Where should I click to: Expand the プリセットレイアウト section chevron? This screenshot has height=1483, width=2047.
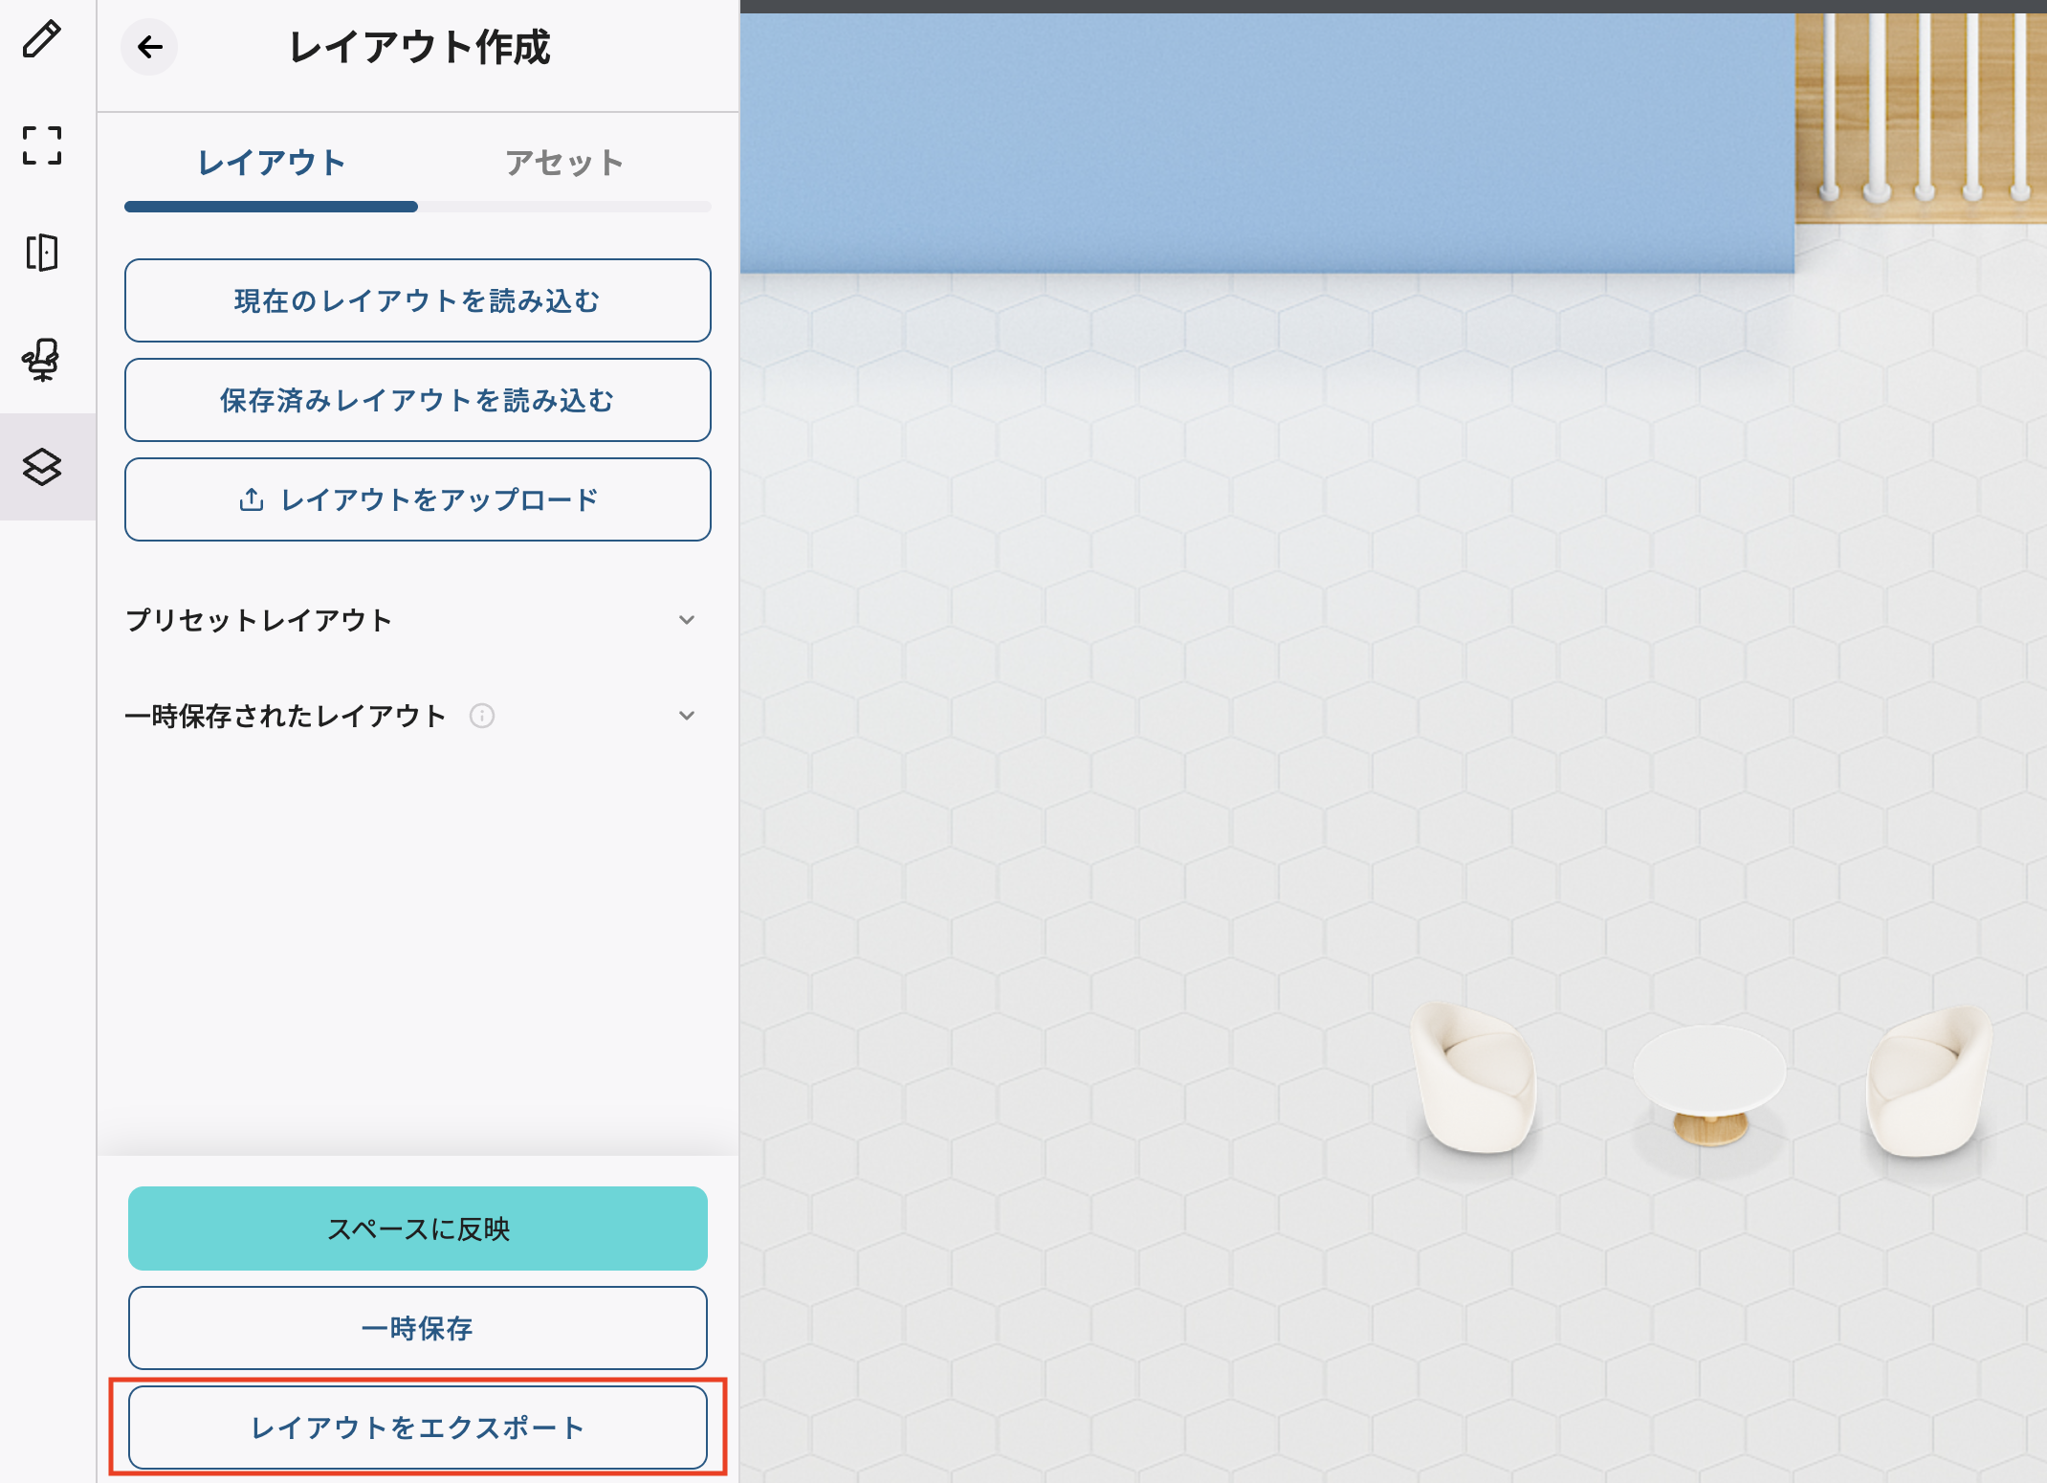(x=687, y=620)
